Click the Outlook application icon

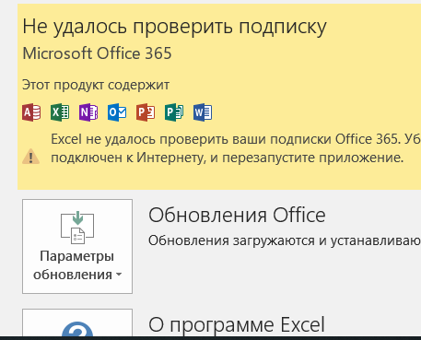pos(117,112)
